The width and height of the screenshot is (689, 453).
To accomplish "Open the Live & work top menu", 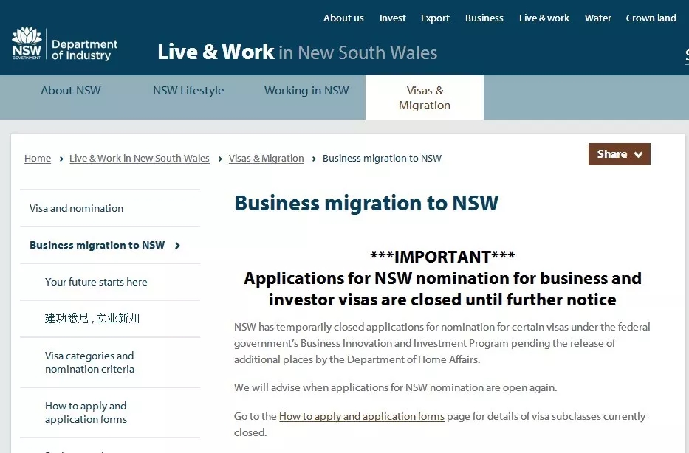I will [544, 18].
